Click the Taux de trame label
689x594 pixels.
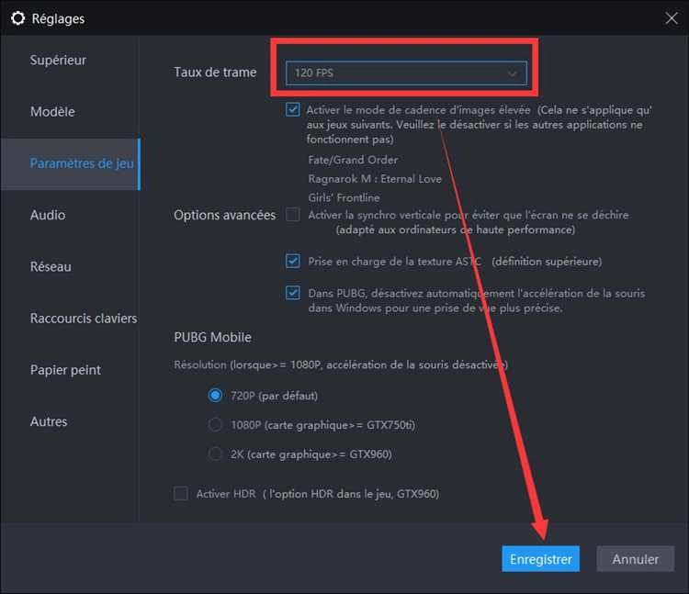[x=215, y=72]
